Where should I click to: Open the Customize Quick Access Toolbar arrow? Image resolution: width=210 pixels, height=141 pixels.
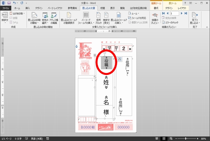26,3
